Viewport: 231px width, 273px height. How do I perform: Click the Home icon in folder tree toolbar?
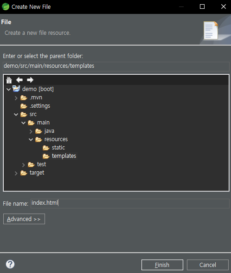(9, 80)
